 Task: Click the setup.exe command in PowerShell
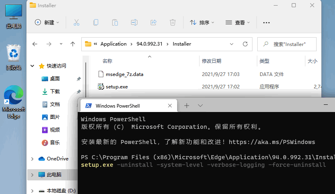97,165
